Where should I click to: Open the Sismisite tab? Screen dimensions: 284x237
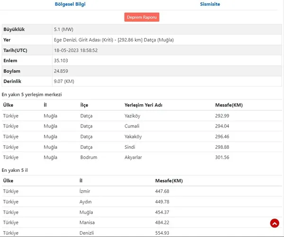209,4
